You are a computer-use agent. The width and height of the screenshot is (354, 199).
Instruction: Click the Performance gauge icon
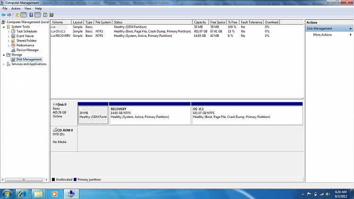tap(13, 45)
